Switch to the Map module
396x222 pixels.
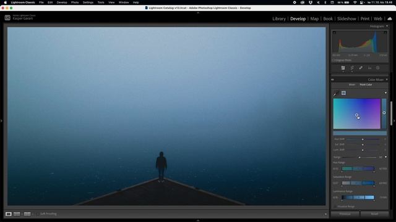click(x=314, y=18)
